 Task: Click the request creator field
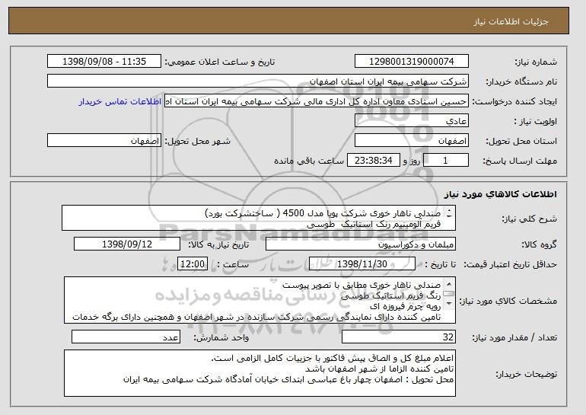tap(317, 101)
